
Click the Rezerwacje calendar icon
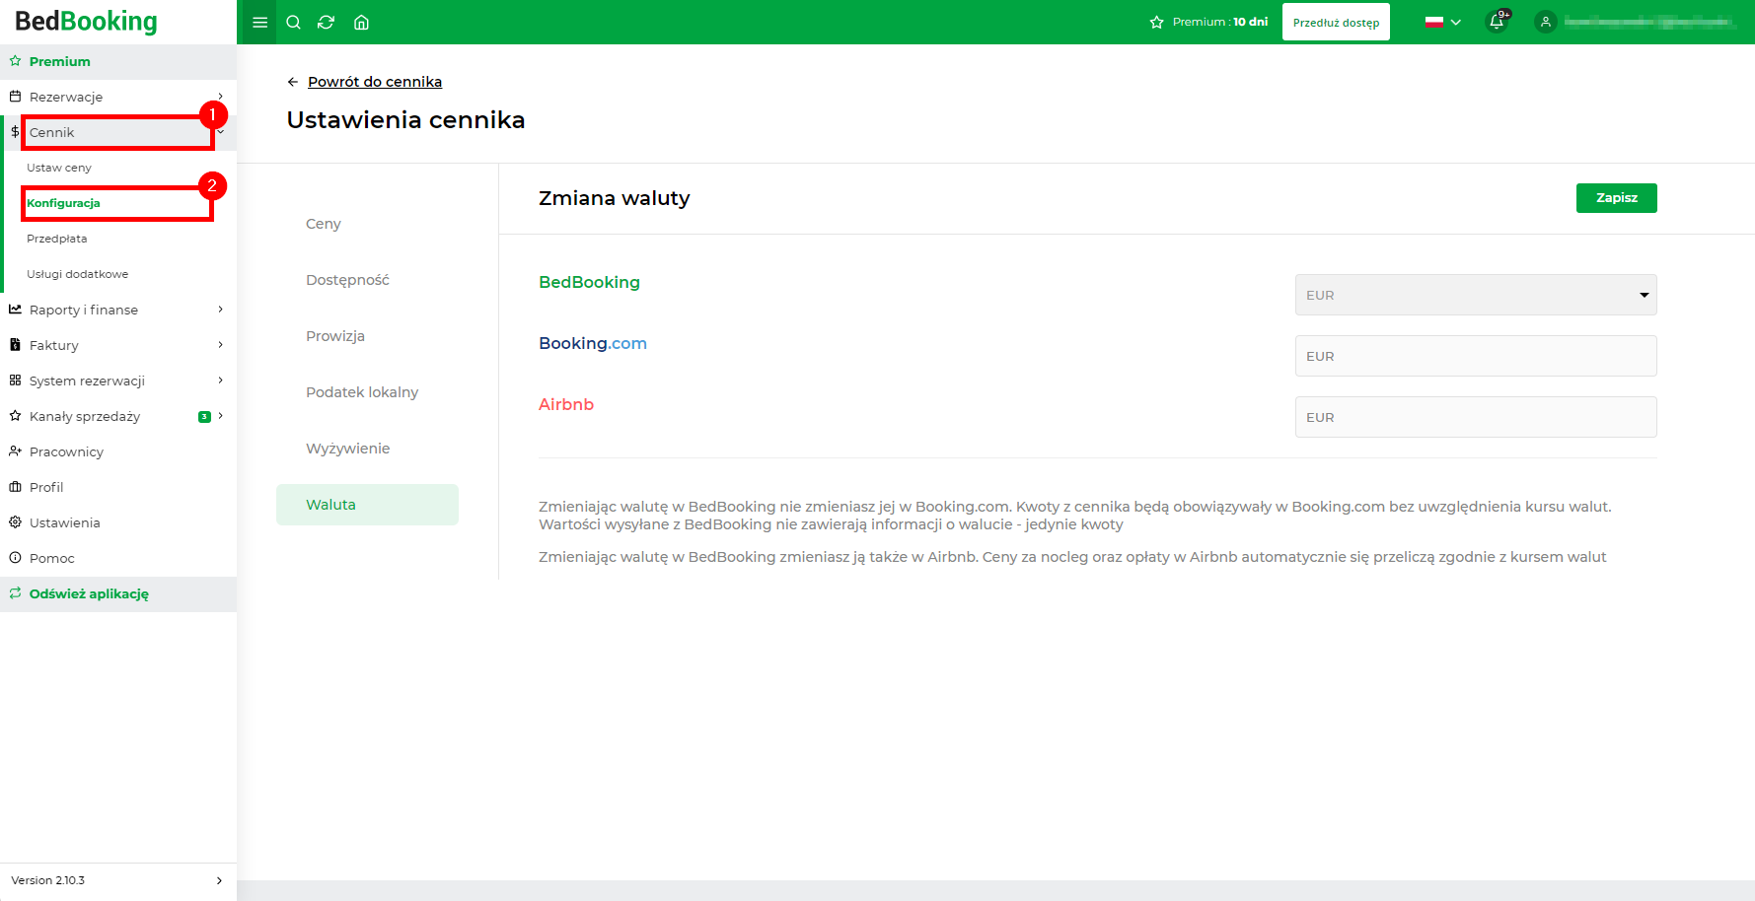(x=15, y=97)
